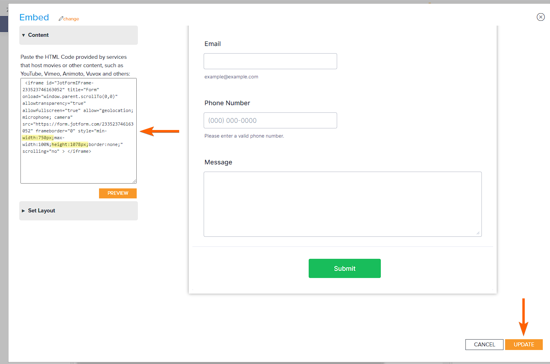This screenshot has height=364, width=550.
Task: Click the Message box resize grip
Action: point(478,233)
